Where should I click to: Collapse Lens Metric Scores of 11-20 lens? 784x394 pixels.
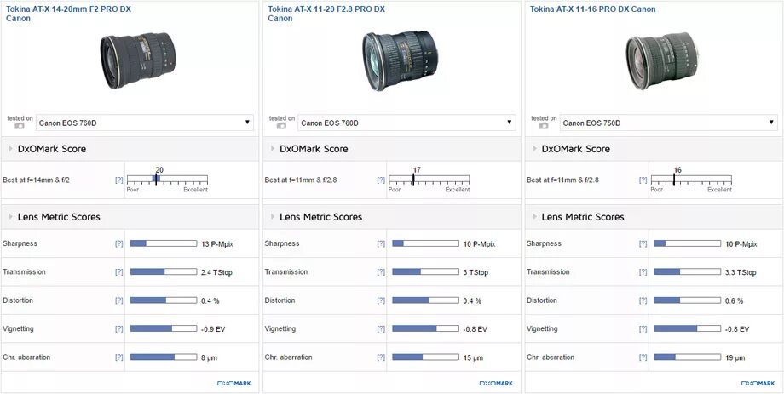click(273, 217)
